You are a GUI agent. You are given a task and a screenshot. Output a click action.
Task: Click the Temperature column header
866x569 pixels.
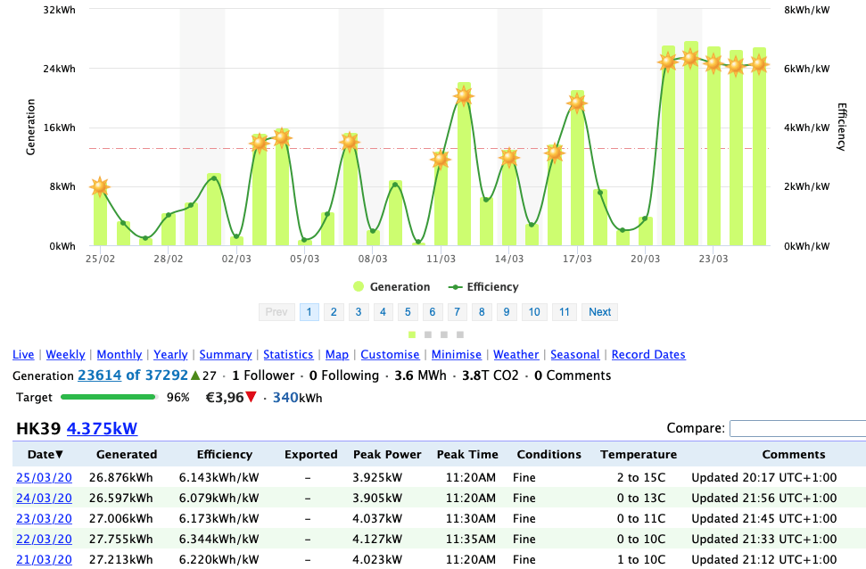(639, 454)
